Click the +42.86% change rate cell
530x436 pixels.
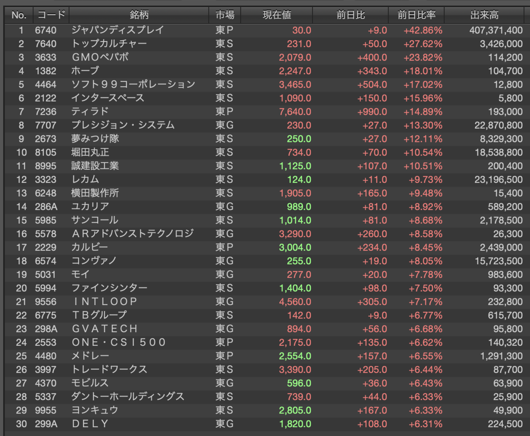[423, 30]
